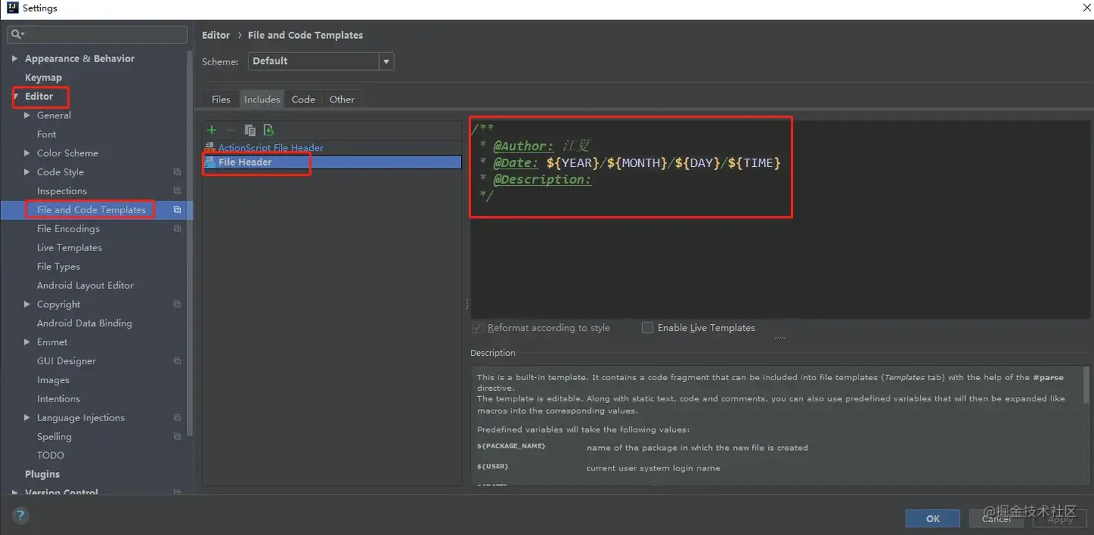This screenshot has height=535, width=1094.
Task: Expand the Appearance & Behavior section
Action: pyautogui.click(x=14, y=58)
